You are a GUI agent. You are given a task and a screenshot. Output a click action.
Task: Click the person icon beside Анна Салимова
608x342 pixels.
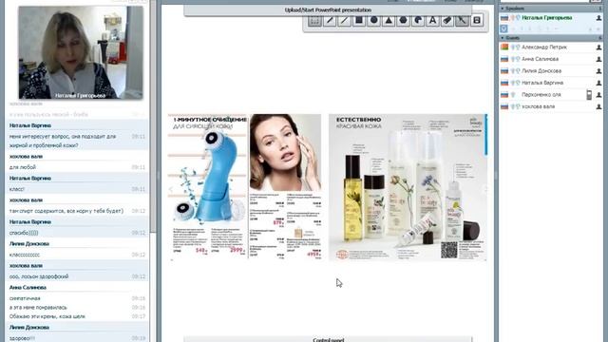[598, 59]
